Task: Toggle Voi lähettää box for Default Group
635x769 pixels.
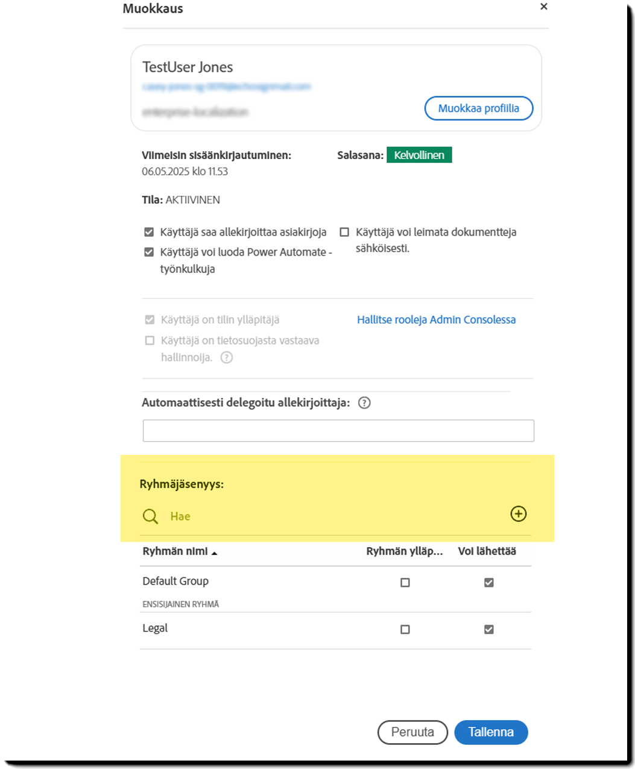Action: click(489, 583)
